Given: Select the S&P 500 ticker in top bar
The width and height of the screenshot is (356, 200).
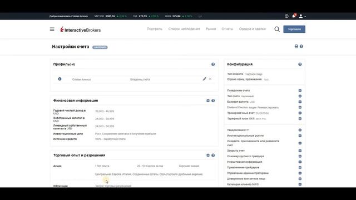Looking at the screenshot, I should click(x=110, y=16).
